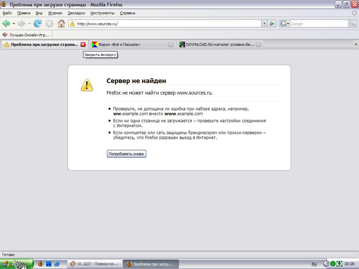359x269 pixels.
Task: Show the list of all tabs
Action: [356, 44]
